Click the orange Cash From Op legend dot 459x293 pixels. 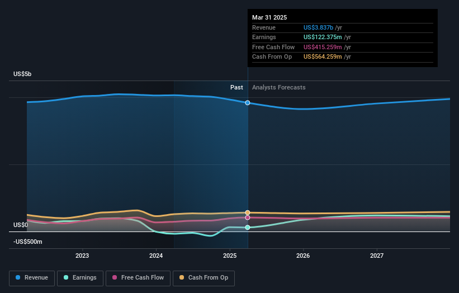tap(182, 277)
